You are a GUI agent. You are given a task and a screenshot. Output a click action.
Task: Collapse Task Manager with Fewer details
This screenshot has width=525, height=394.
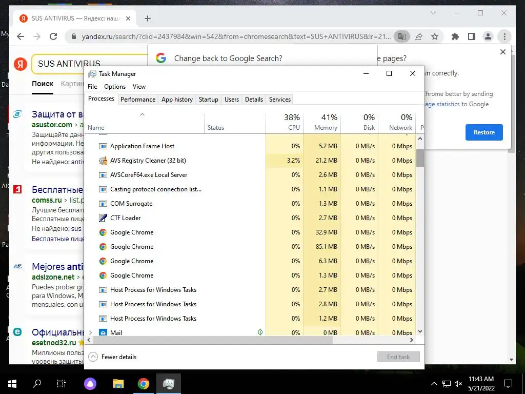tap(112, 357)
